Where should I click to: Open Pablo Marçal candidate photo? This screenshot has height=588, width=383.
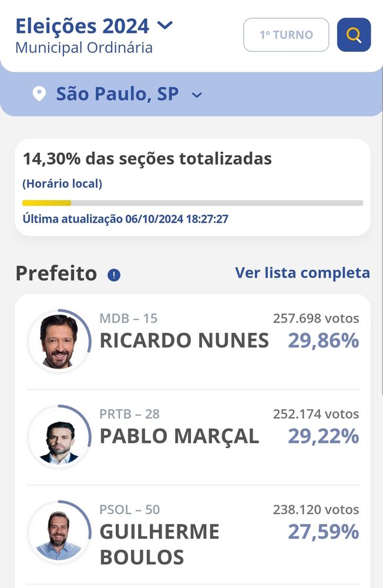click(x=59, y=437)
